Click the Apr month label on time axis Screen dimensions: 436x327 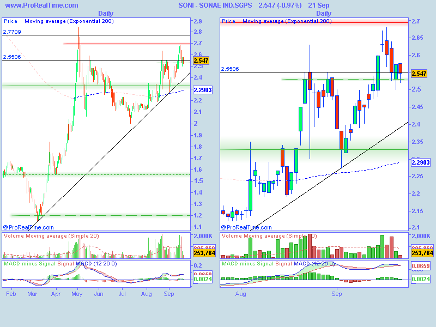pos(56,294)
